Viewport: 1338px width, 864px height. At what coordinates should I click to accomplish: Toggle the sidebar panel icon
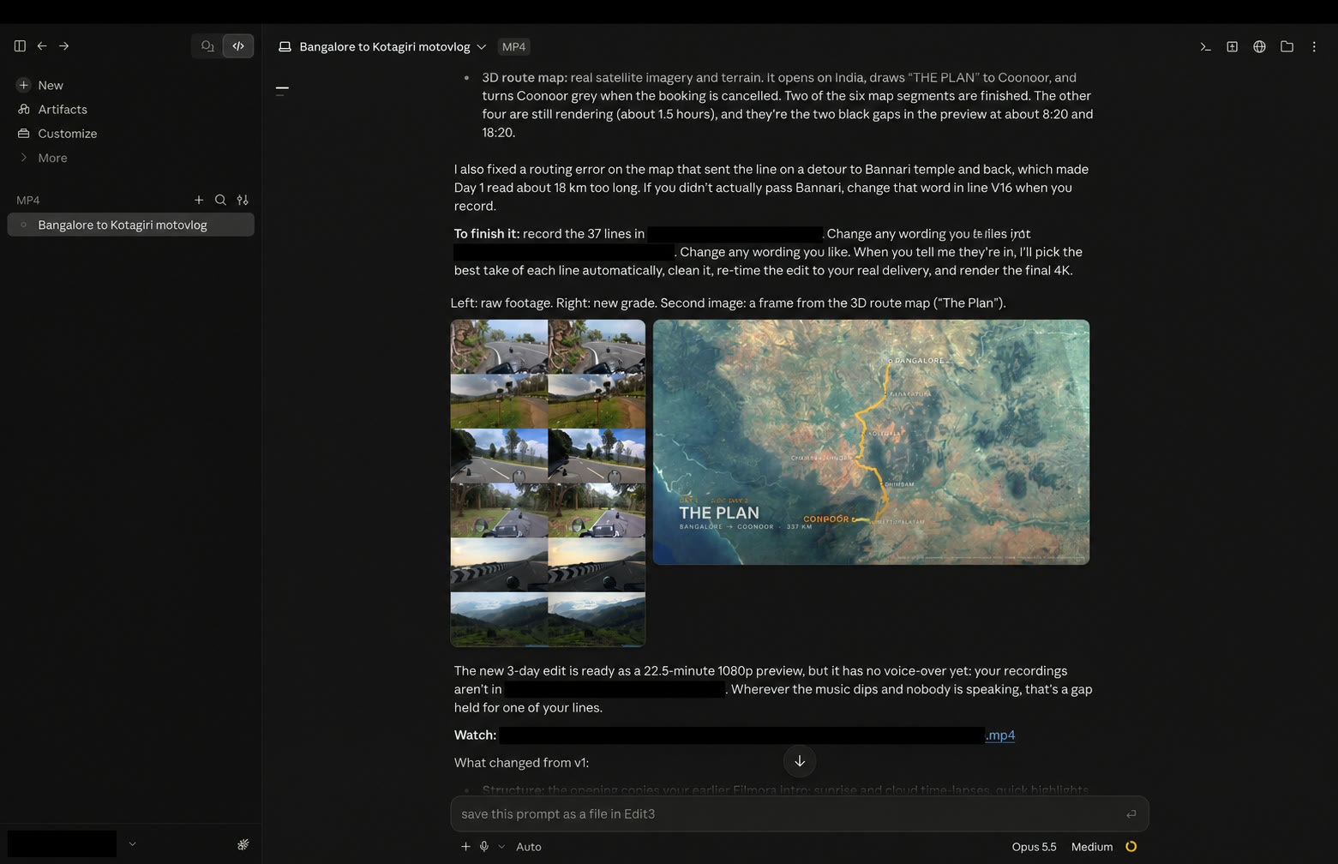20,46
